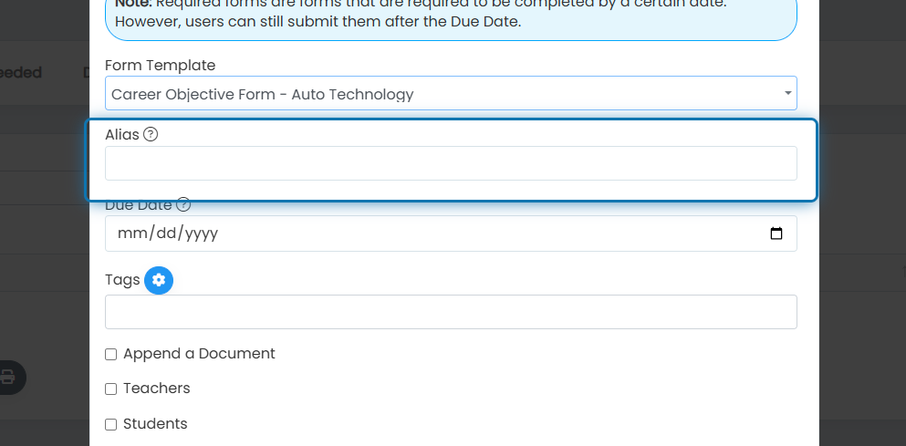Open the calendar picker icon in Due Date
Image resolution: width=906 pixels, height=446 pixels.
pyautogui.click(x=776, y=233)
